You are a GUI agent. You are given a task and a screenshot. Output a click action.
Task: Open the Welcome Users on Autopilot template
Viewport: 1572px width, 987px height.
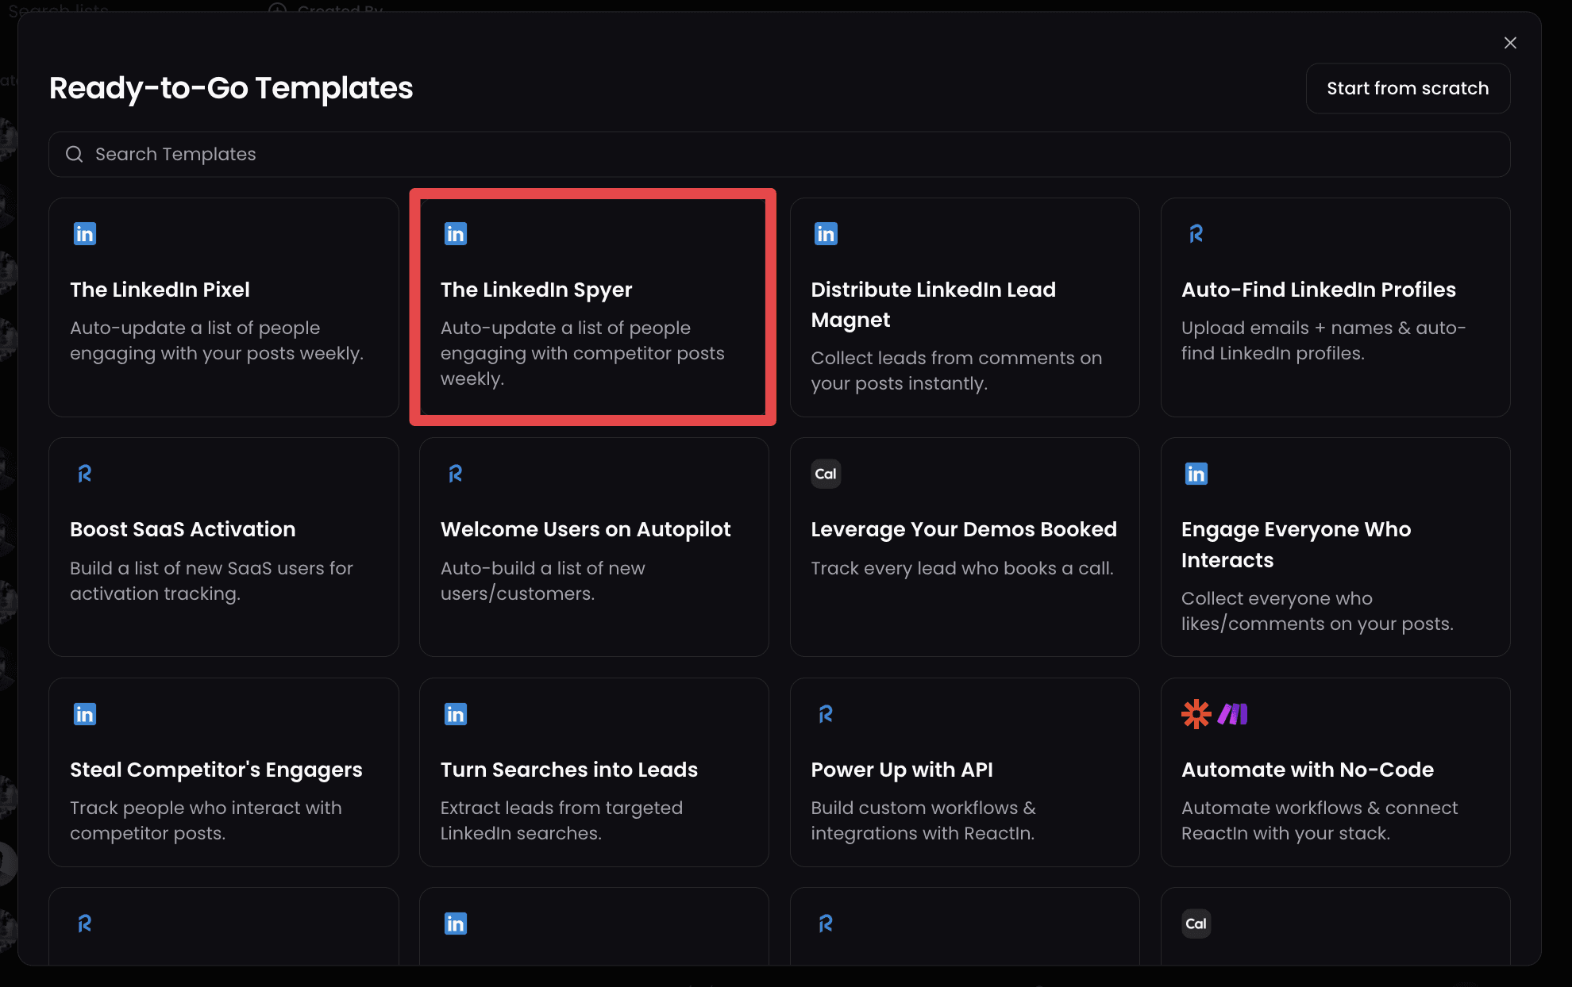tap(594, 547)
